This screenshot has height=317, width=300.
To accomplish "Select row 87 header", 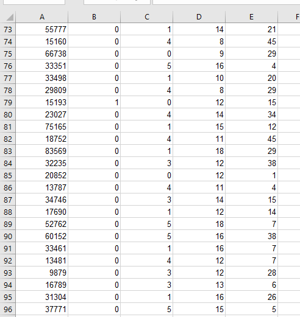I will click(x=8, y=200).
